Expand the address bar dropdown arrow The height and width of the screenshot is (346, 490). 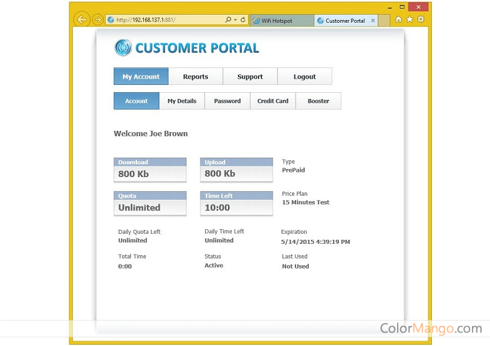click(x=235, y=20)
